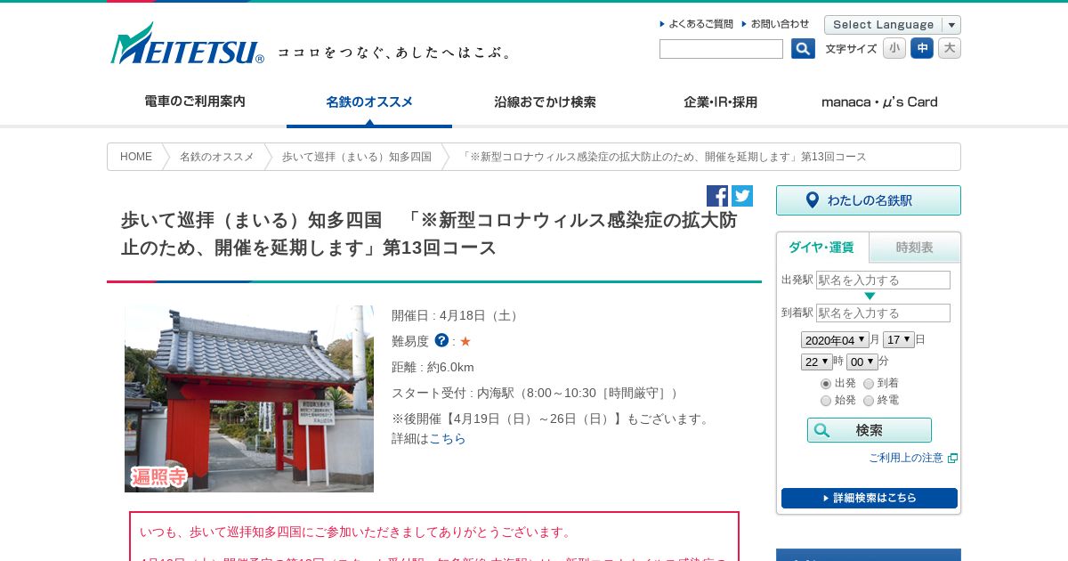Screen dimensions: 1068x561
Task: Open the ご利用上の注意 link
Action: point(906,458)
